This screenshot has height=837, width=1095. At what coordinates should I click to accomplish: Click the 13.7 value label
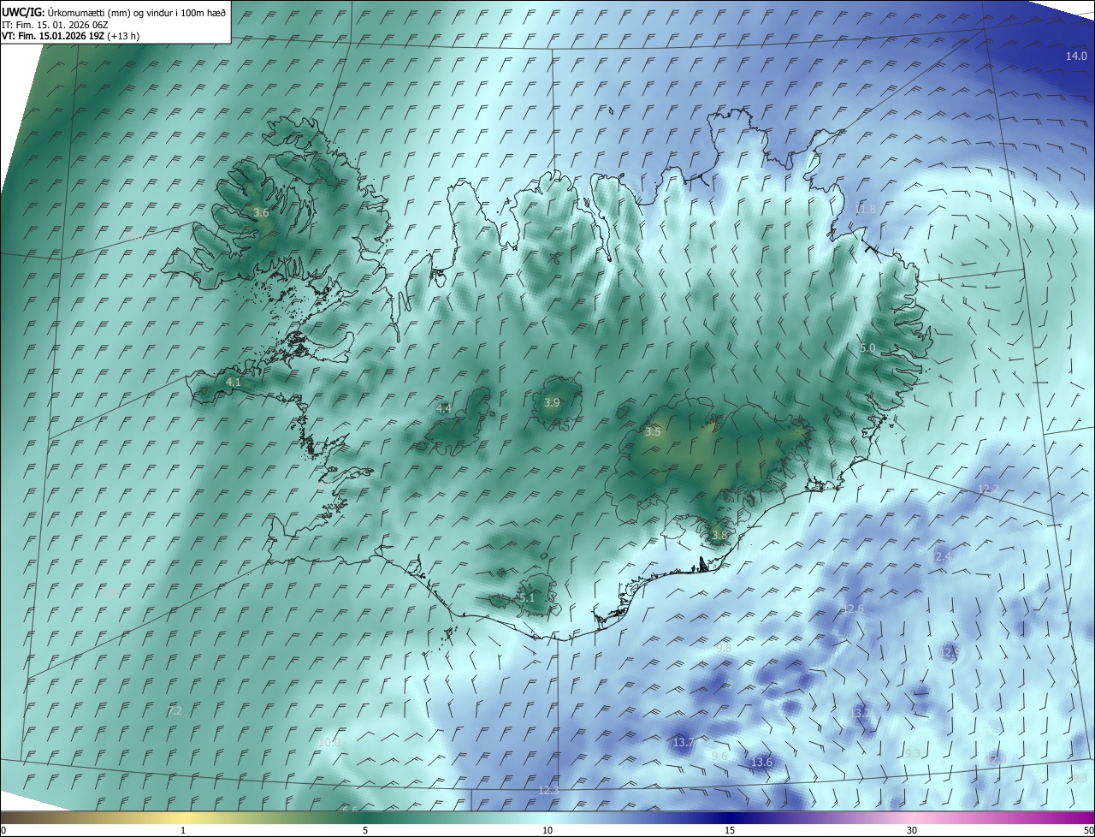pos(683,742)
